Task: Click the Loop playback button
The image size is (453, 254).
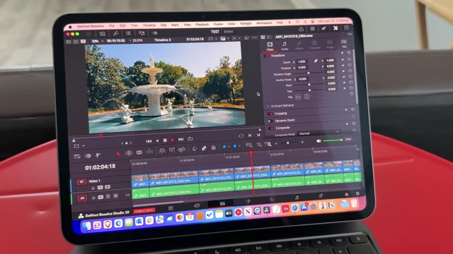Action: 190,139
